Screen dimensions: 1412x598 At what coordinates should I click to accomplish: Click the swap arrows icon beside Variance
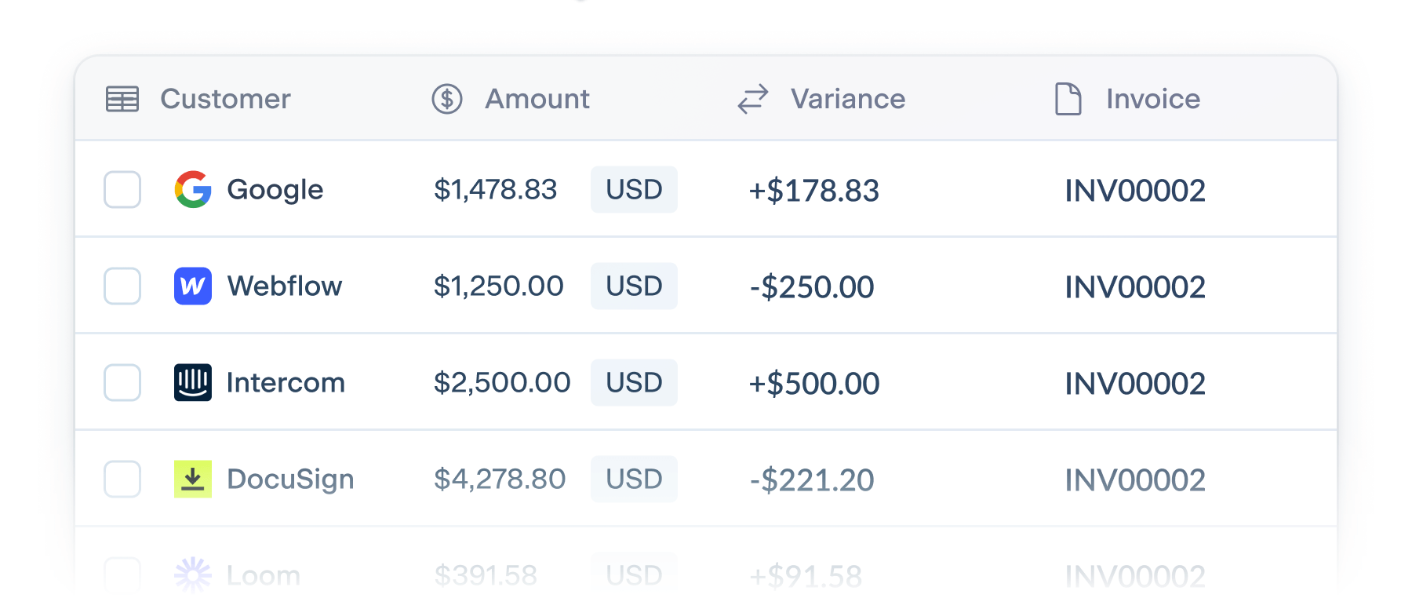(753, 99)
